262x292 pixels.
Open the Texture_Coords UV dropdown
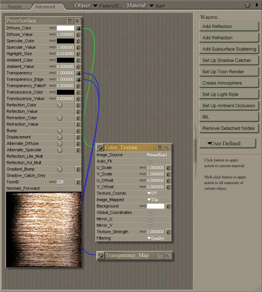click(152, 193)
